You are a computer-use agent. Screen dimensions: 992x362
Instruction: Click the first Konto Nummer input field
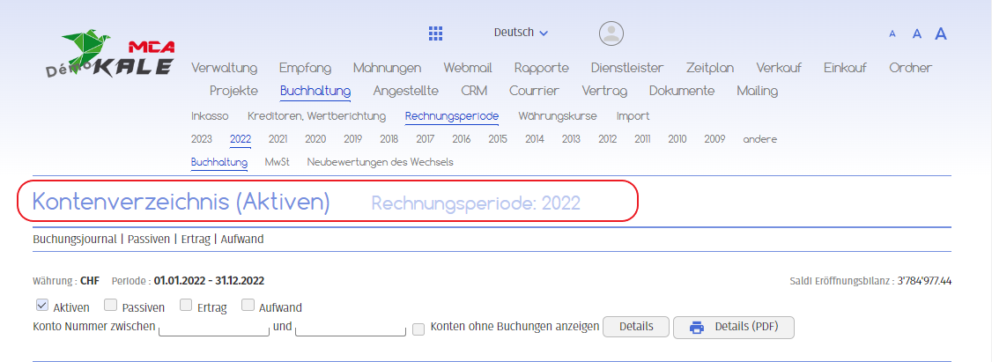[213, 329]
